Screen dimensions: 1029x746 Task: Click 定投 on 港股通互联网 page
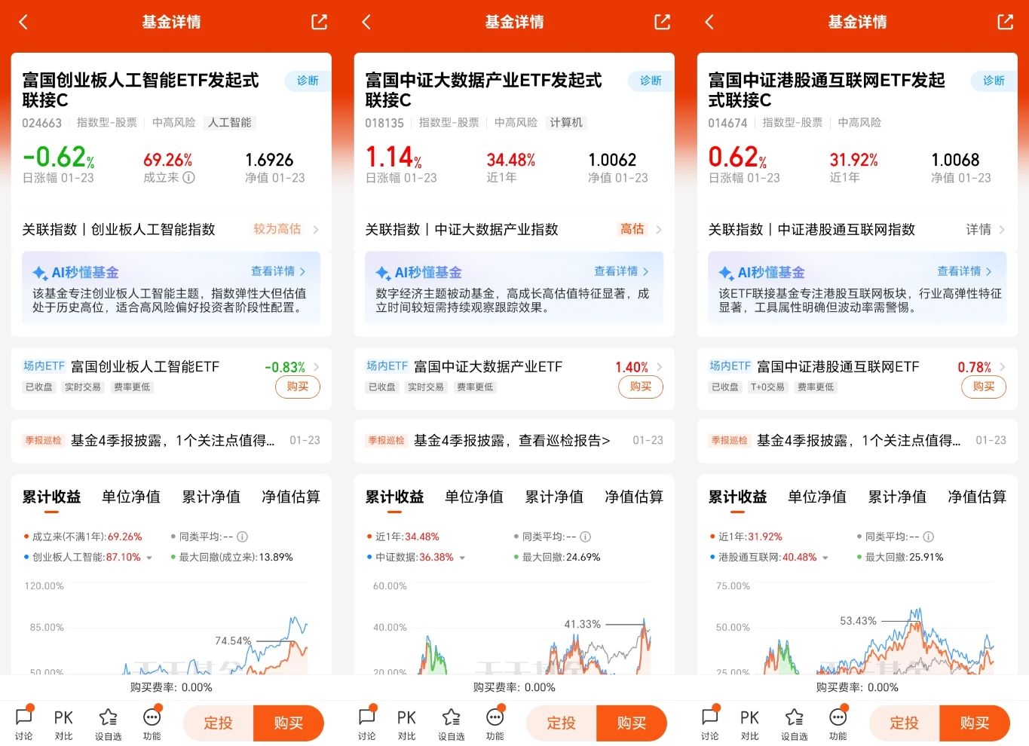[x=905, y=723]
